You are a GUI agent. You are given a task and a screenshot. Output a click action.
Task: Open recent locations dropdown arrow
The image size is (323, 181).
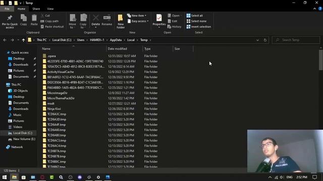click(18, 40)
